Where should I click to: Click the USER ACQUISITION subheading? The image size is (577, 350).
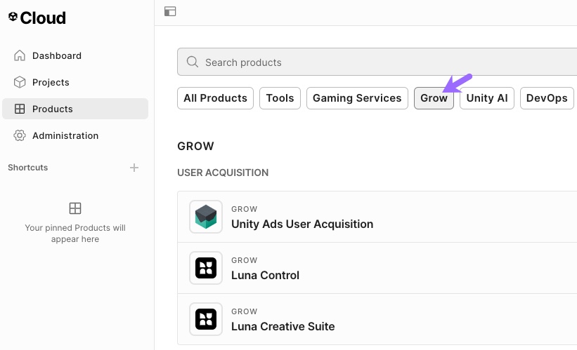223,173
